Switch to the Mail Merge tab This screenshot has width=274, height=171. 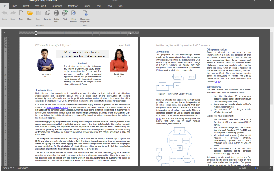pyautogui.click(x=73, y=6)
